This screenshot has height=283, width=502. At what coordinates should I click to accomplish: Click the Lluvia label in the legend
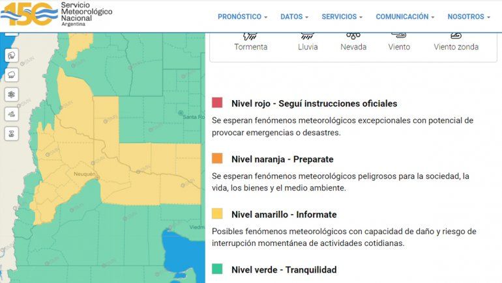[308, 47]
